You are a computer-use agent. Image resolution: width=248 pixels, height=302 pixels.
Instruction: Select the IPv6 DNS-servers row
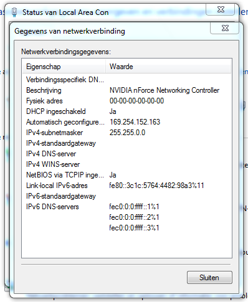[126, 207]
